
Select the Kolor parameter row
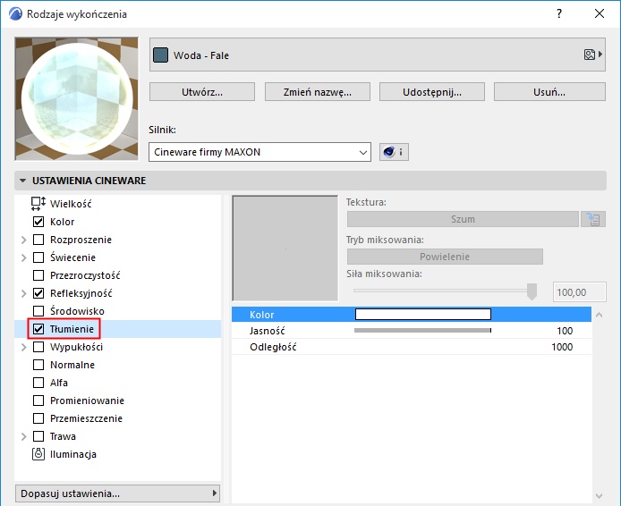tap(412, 315)
